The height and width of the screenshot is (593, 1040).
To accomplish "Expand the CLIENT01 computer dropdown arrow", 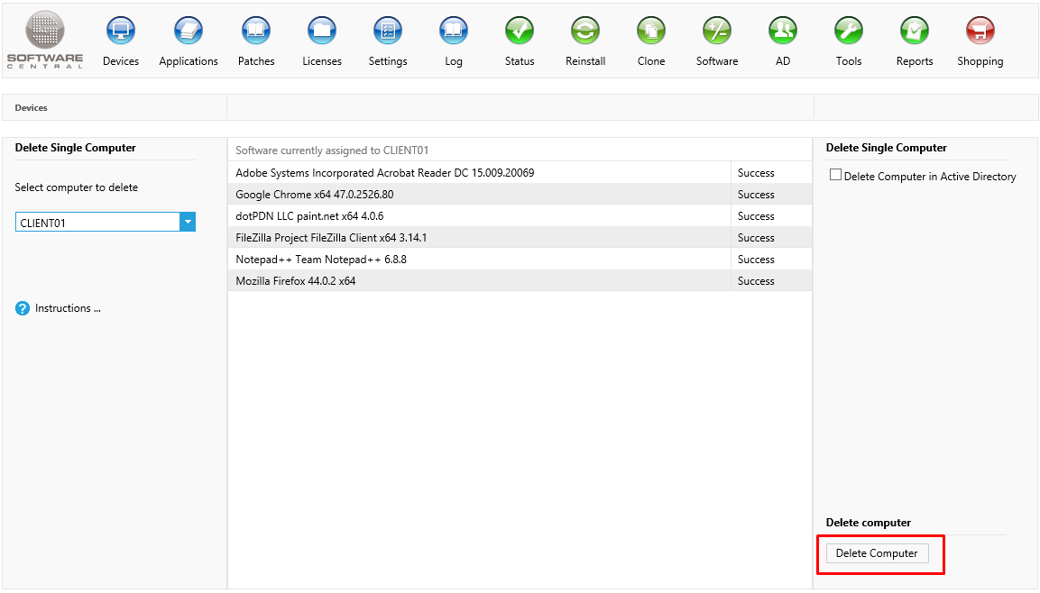I will pyautogui.click(x=188, y=222).
